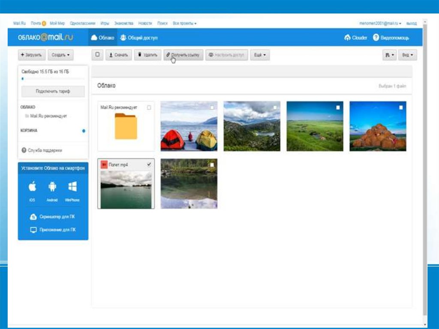Click the red video icon on Полет.mp4

104,165
